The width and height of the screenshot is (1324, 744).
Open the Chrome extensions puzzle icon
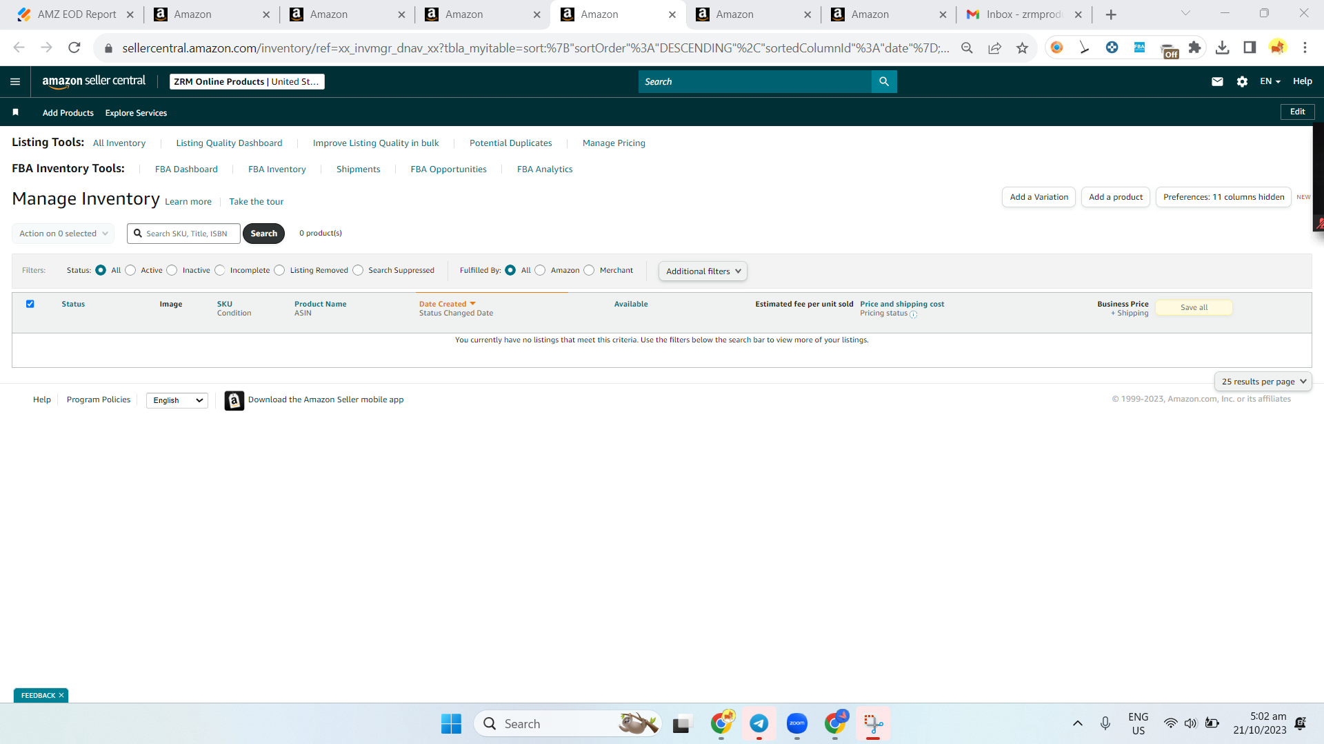[x=1194, y=48]
